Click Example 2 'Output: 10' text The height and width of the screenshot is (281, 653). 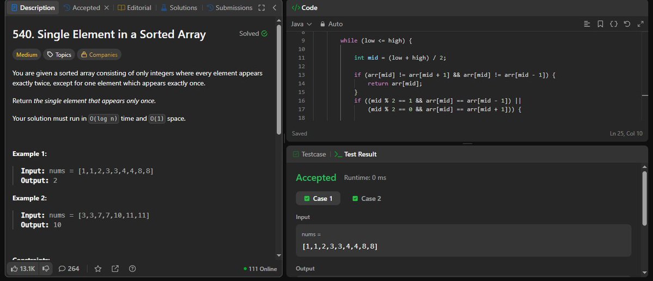coord(41,225)
